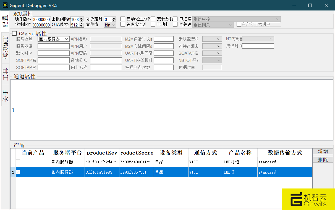This screenshot has height=210, width=335.
Task: Click the 默认时区 input field
Action: [53, 53]
